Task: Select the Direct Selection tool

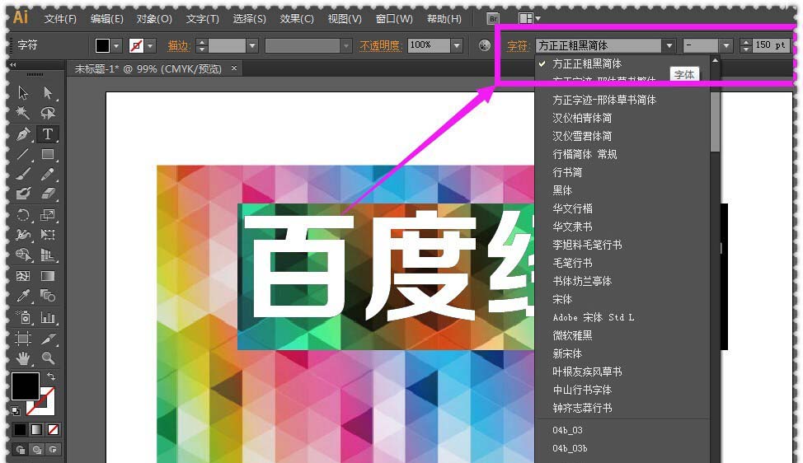Action: point(48,92)
